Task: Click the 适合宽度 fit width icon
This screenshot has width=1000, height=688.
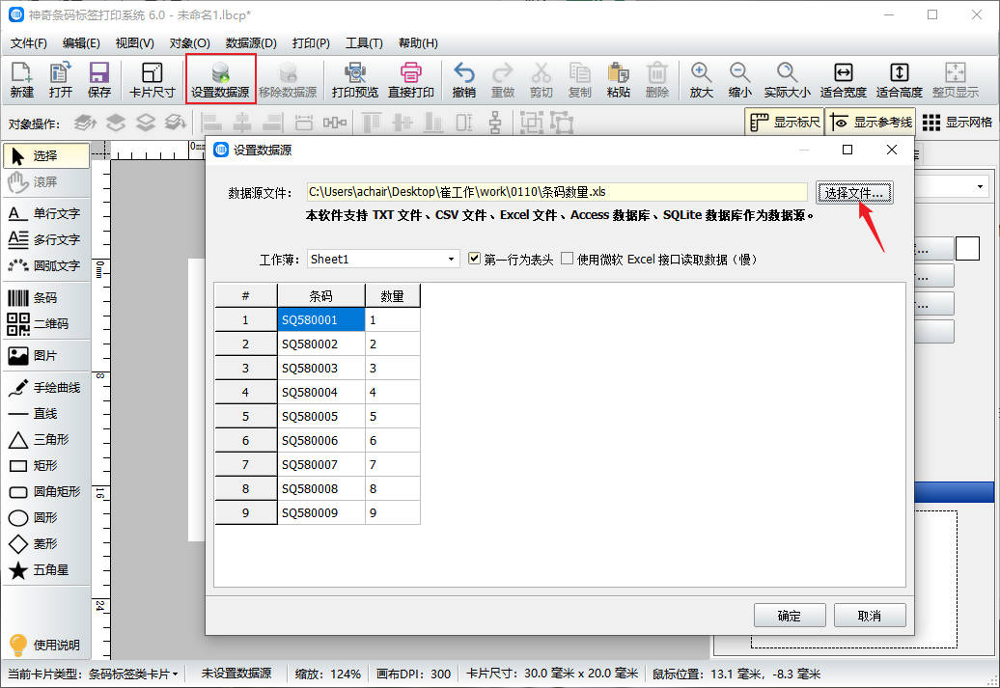Action: 843,80
